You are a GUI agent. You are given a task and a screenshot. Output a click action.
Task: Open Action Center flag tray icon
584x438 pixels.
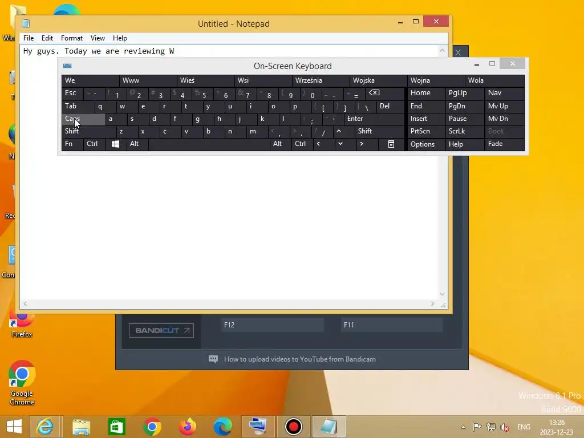coord(477,427)
